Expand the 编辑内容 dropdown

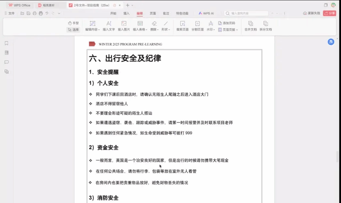point(93,30)
